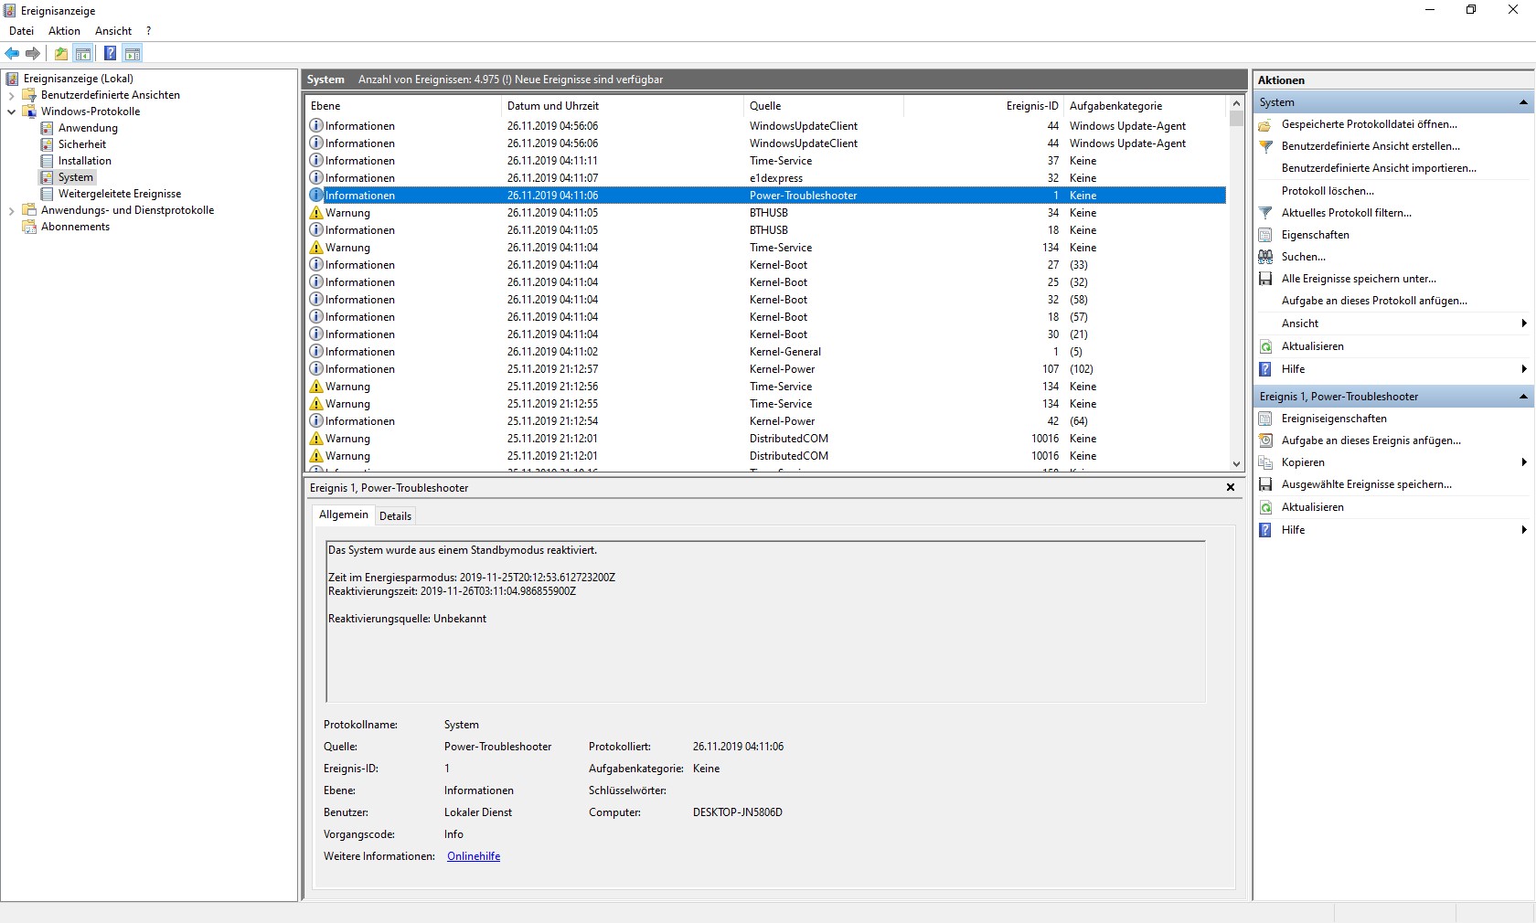Select Weitergeleitete Ereignisse in the tree
The height and width of the screenshot is (923, 1536).
(120, 194)
